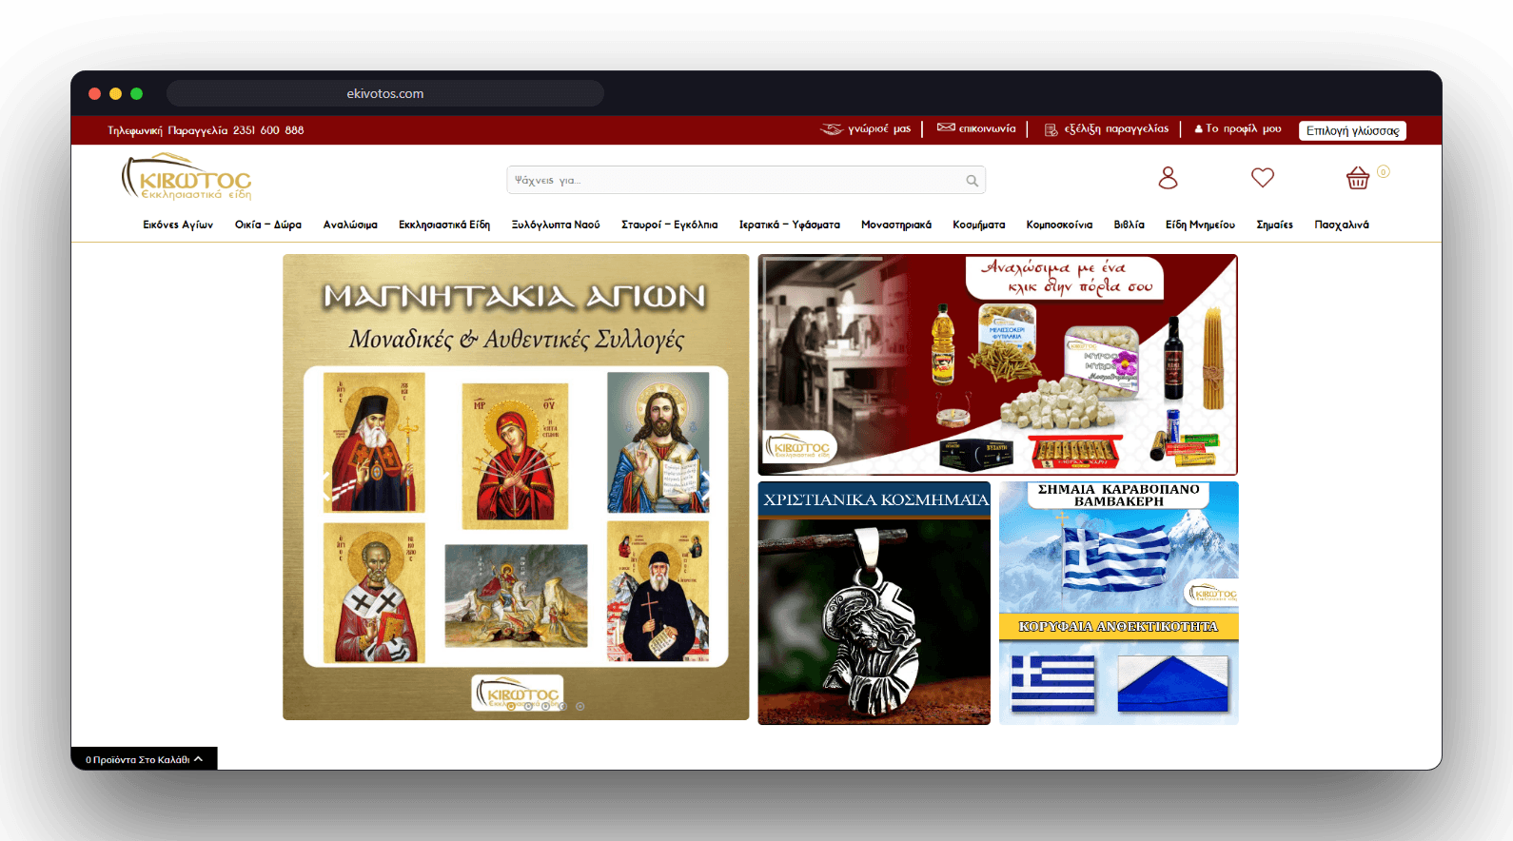Open order tracking 'εξέλιξη παραγγελίας' icon
The height and width of the screenshot is (841, 1513).
[1051, 129]
